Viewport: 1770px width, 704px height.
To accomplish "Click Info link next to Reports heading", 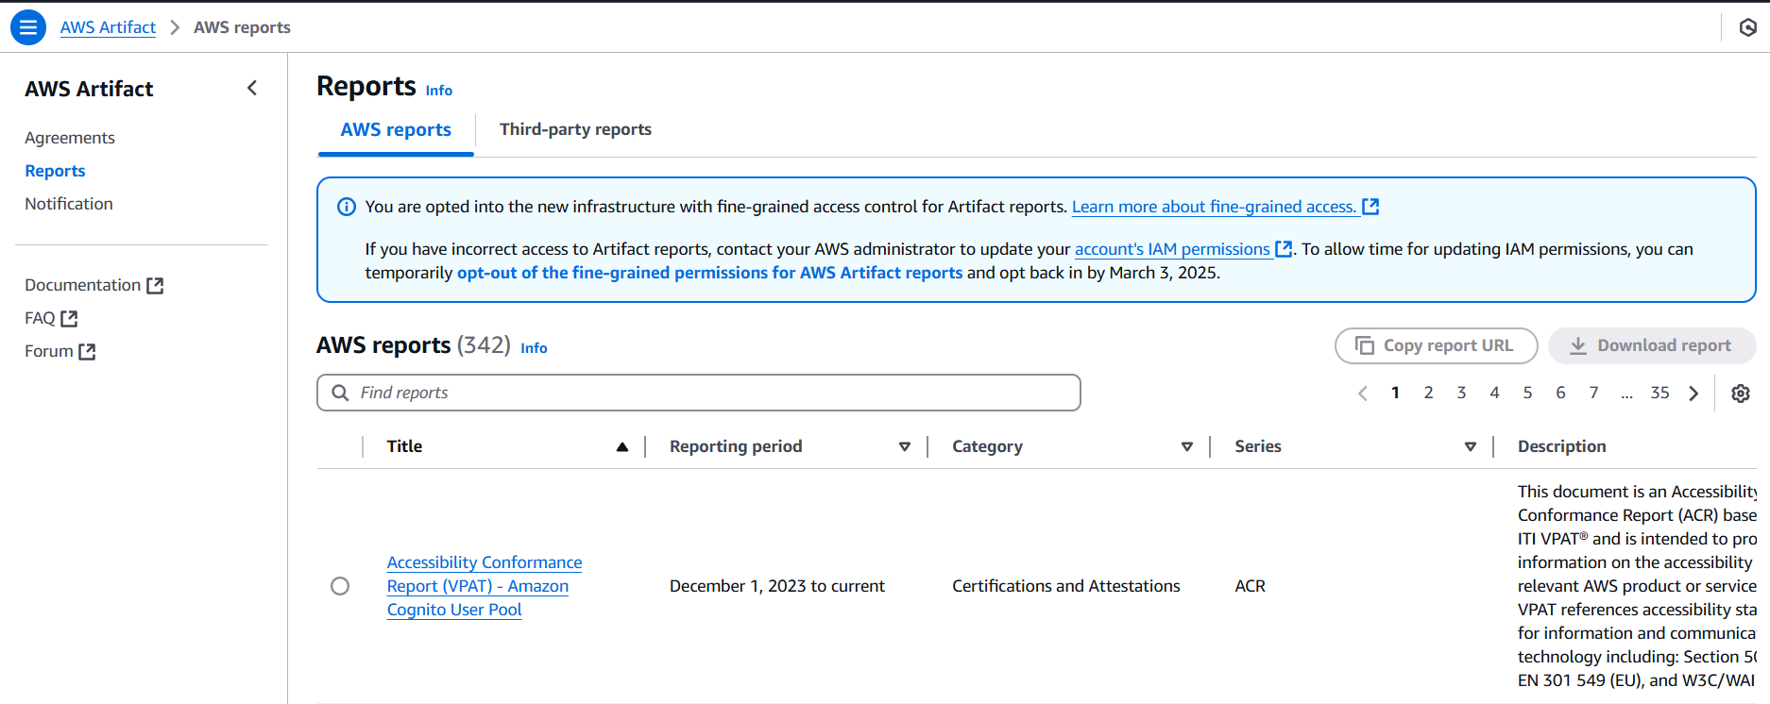I will coord(438,91).
